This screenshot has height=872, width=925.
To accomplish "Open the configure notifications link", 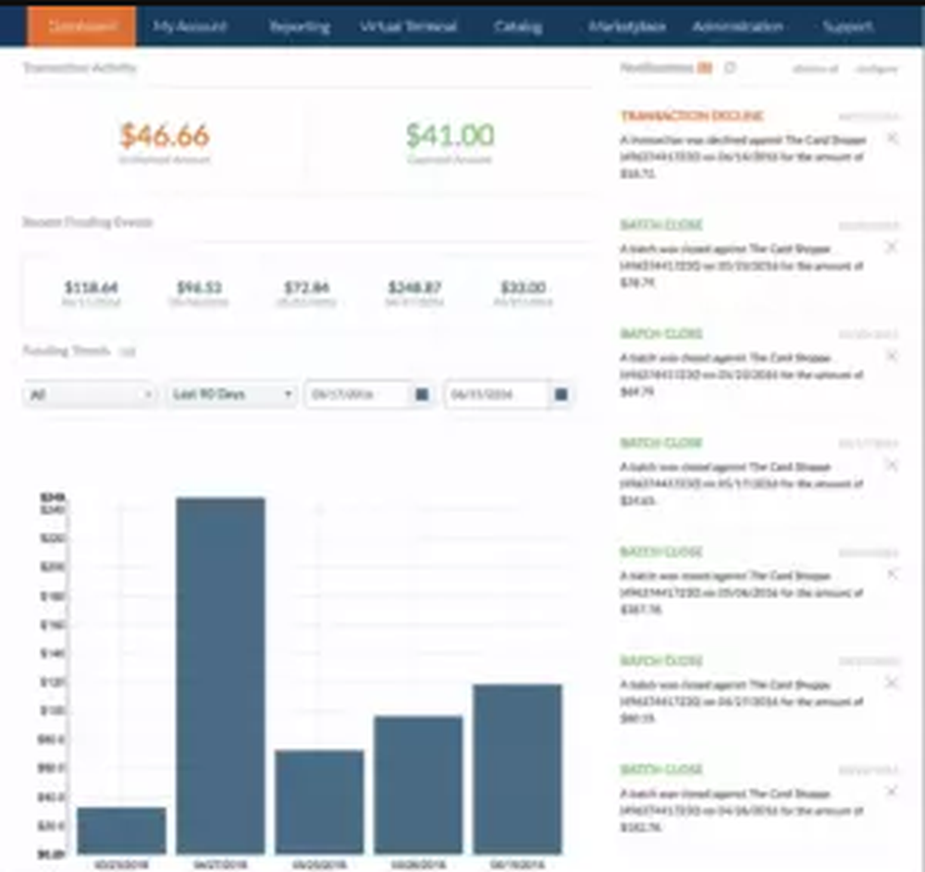I will coord(877,69).
